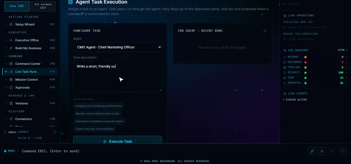Click the Task description text area
This screenshot has width=351, height=164.
[x=118, y=76]
